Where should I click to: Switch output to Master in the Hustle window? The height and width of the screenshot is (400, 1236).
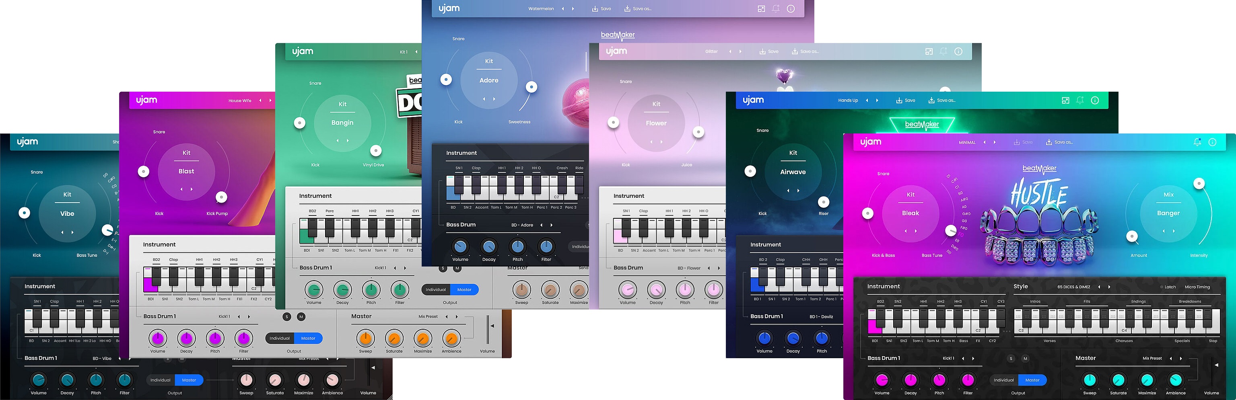click(1032, 380)
